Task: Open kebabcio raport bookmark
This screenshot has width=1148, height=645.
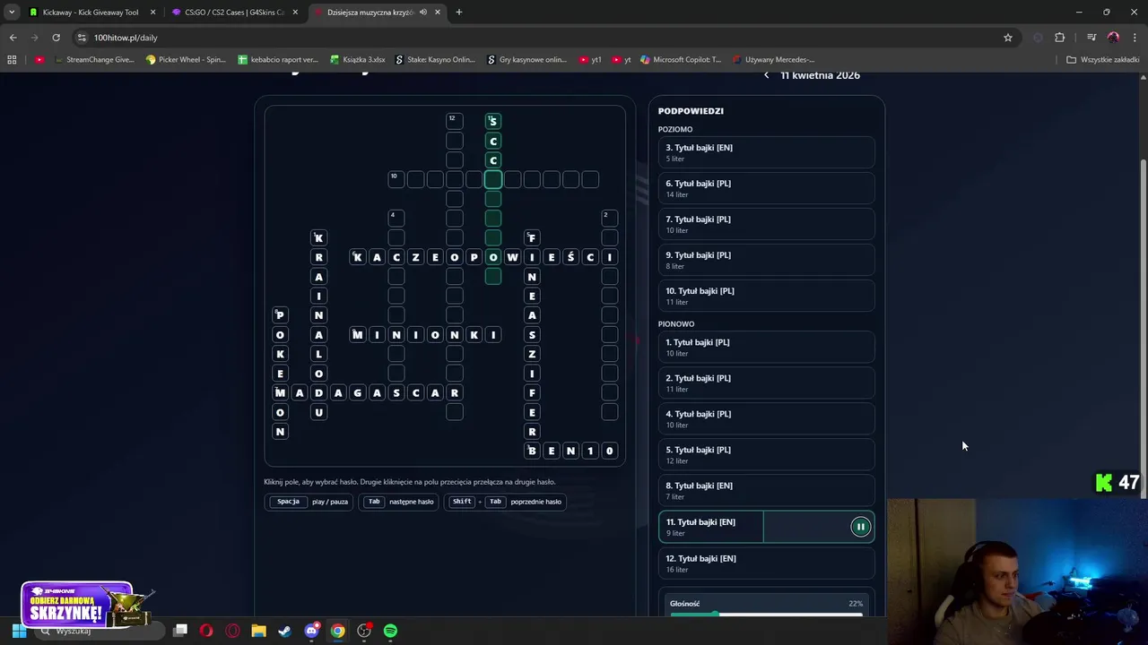Action: click(279, 60)
